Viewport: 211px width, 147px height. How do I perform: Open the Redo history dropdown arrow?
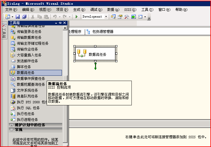point(70,17)
